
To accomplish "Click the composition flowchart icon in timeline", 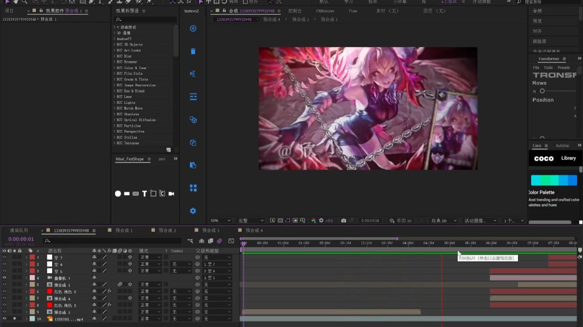I will pyautogui.click(x=190, y=241).
